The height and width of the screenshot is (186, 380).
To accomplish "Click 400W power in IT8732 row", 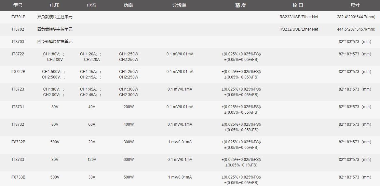I will [x=129, y=124].
